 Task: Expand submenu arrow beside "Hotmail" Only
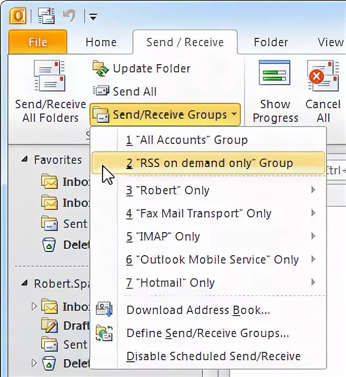click(x=313, y=282)
